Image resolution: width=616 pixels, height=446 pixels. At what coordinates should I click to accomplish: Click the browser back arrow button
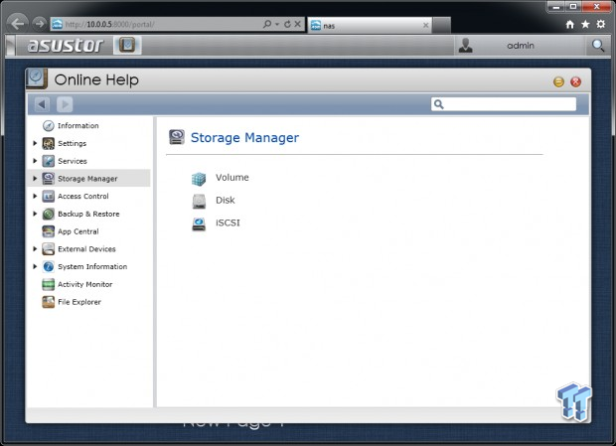point(17,24)
